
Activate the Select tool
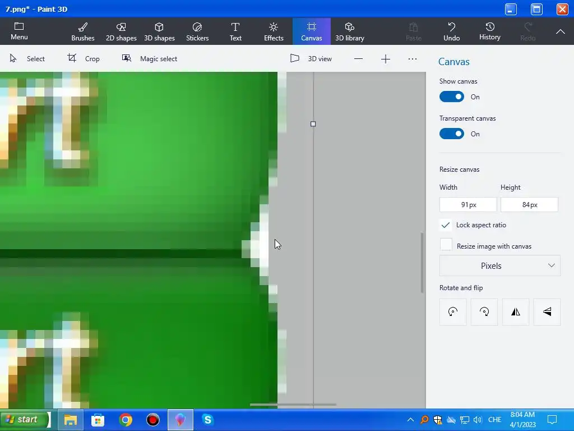tap(27, 58)
